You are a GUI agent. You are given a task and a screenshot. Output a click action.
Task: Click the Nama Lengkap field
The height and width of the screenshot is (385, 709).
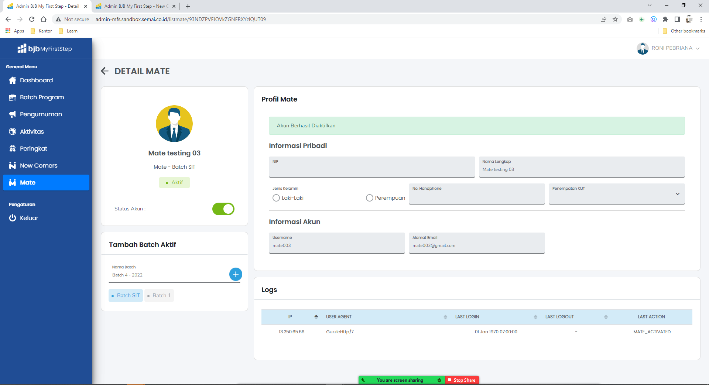click(582, 167)
